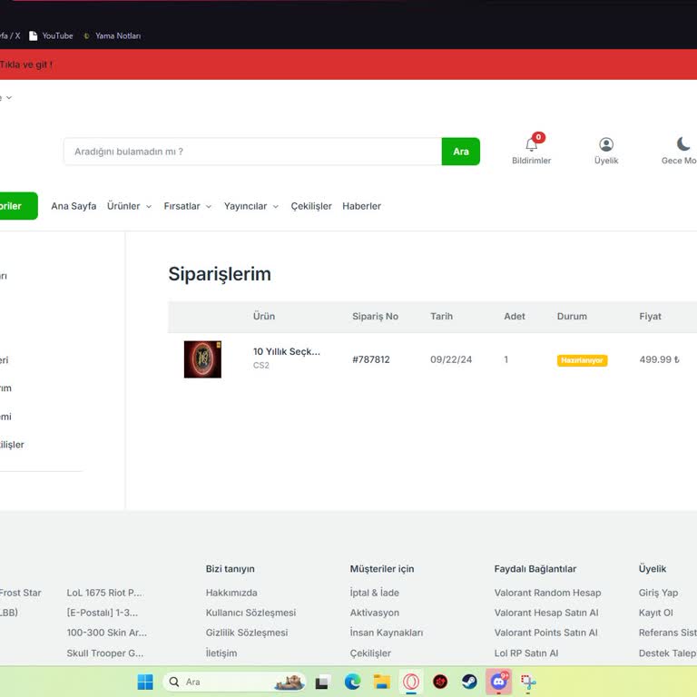This screenshot has height=697, width=697.
Task: Open Steam from the taskbar
Action: [x=469, y=682]
